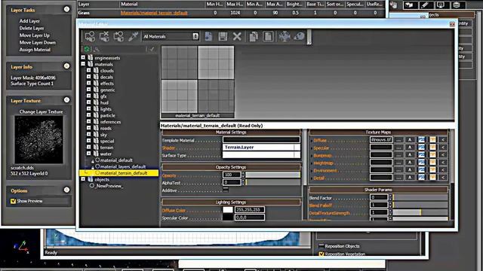483x271 pixels.
Task: Click Move Layer Down
Action: 38,42
